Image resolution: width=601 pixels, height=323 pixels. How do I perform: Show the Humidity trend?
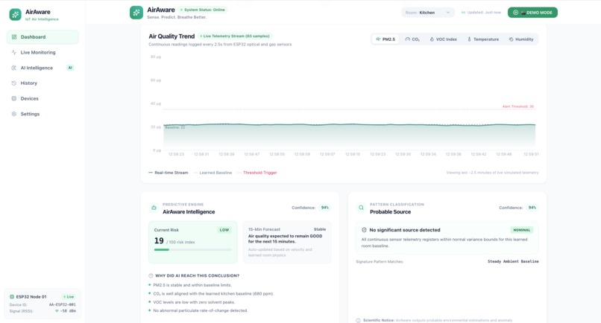click(x=521, y=39)
